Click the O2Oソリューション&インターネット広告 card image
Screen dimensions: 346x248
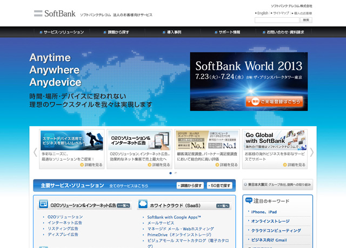coord(139,140)
